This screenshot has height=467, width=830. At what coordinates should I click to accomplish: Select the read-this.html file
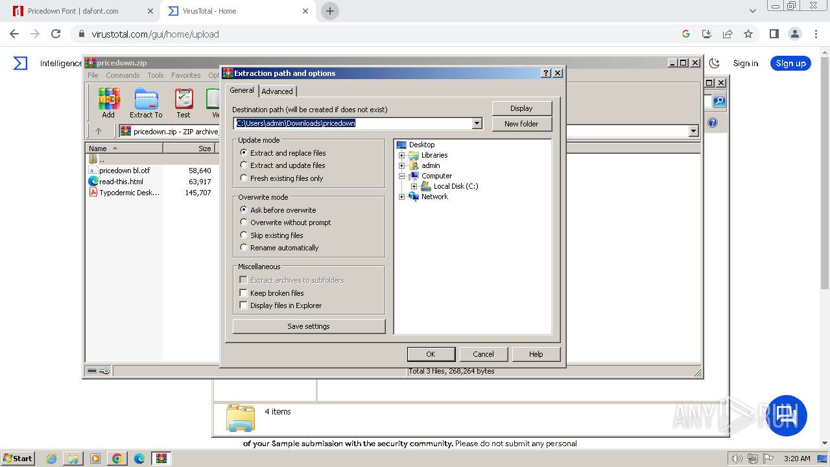click(x=121, y=182)
